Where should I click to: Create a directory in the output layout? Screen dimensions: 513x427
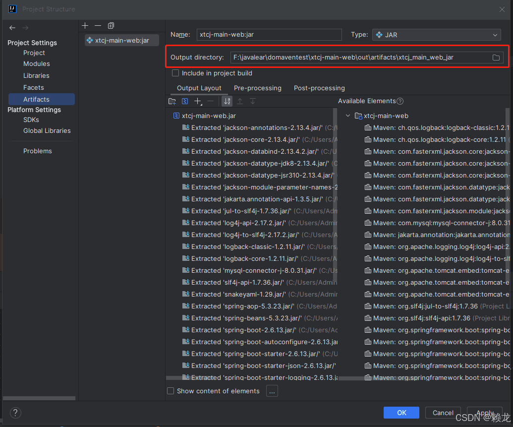(172, 102)
